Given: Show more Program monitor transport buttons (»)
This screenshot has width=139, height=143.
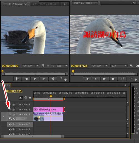Looking at the screenshot, I should (x=131, y=78).
